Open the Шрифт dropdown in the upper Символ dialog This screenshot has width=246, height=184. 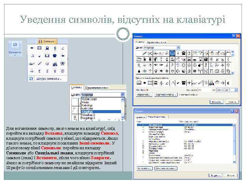point(178,47)
